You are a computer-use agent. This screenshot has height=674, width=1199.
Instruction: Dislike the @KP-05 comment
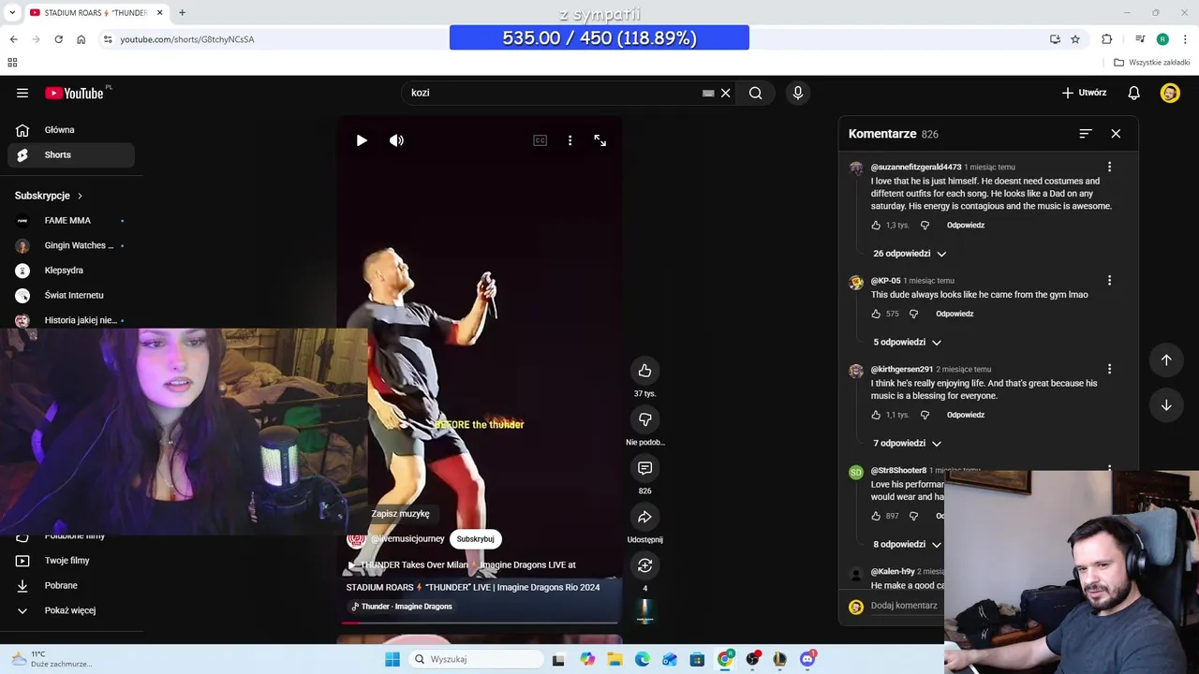[913, 315]
